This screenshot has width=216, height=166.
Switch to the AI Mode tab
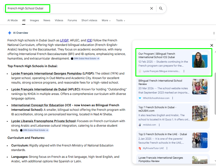click(x=12, y=20)
